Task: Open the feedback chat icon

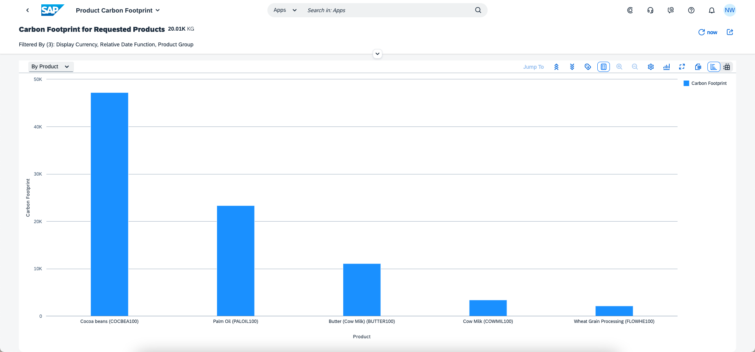Action: [x=671, y=10]
